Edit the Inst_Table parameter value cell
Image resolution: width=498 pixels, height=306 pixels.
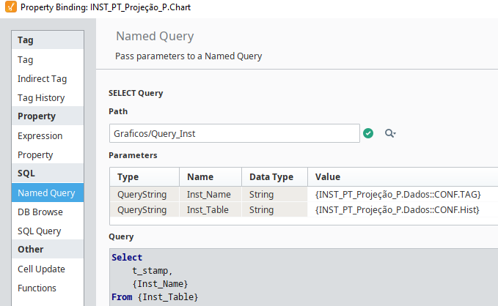397,210
